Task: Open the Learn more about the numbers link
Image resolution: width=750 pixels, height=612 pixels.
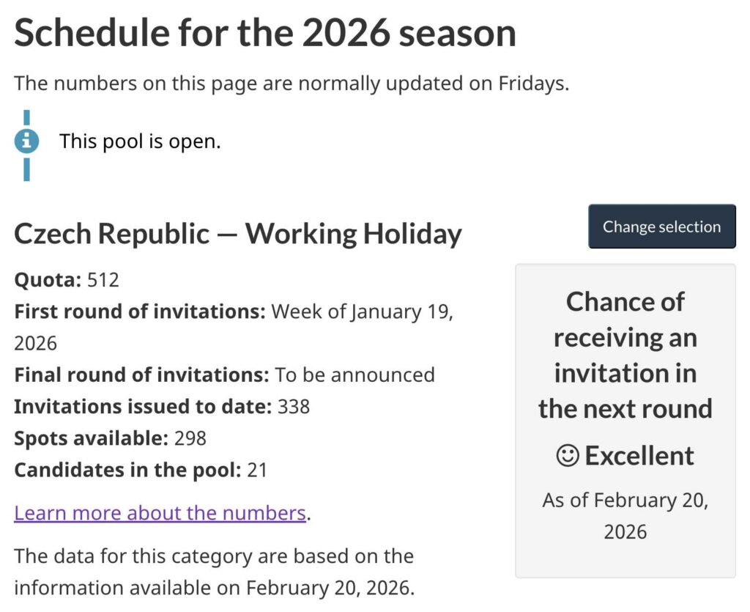Action: click(x=158, y=512)
